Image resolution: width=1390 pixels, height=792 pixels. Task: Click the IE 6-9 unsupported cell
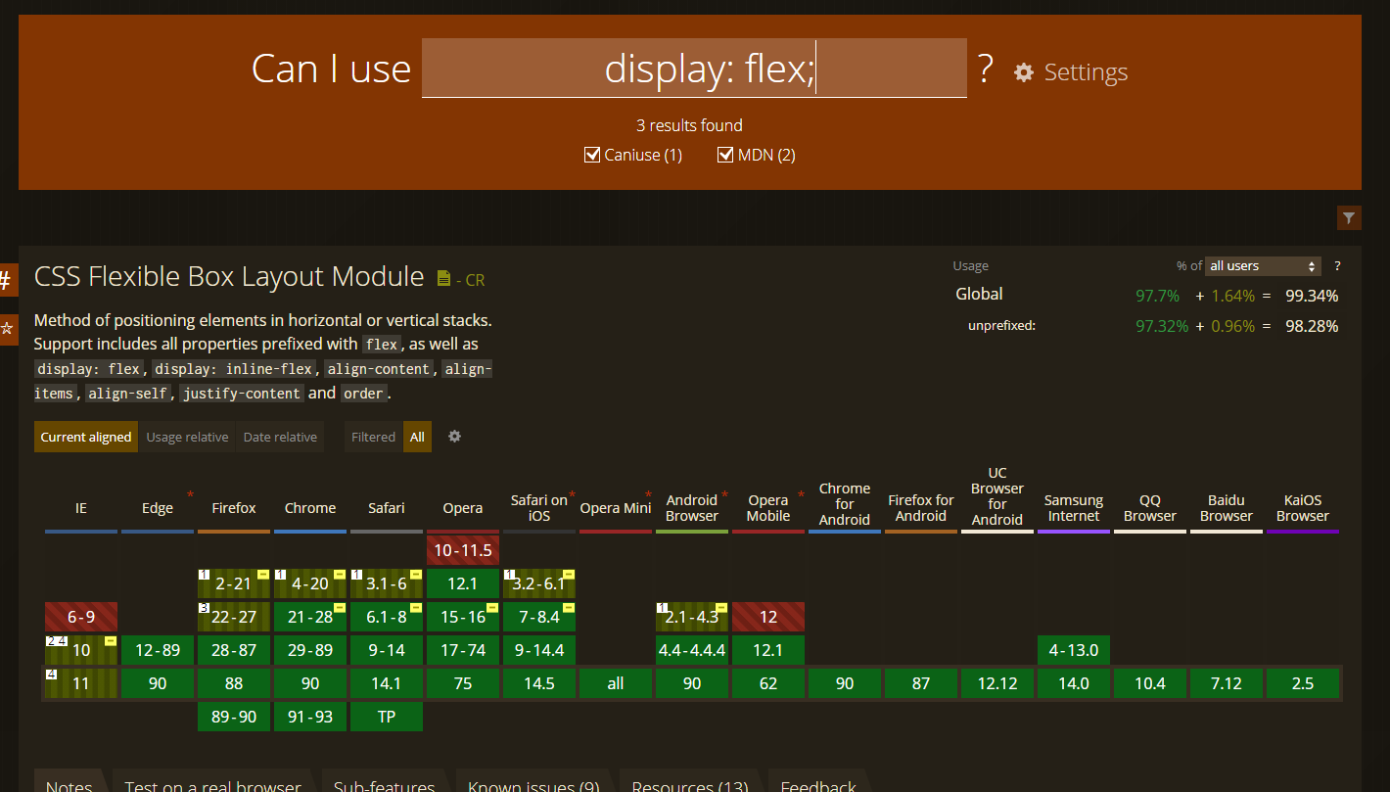(x=81, y=617)
